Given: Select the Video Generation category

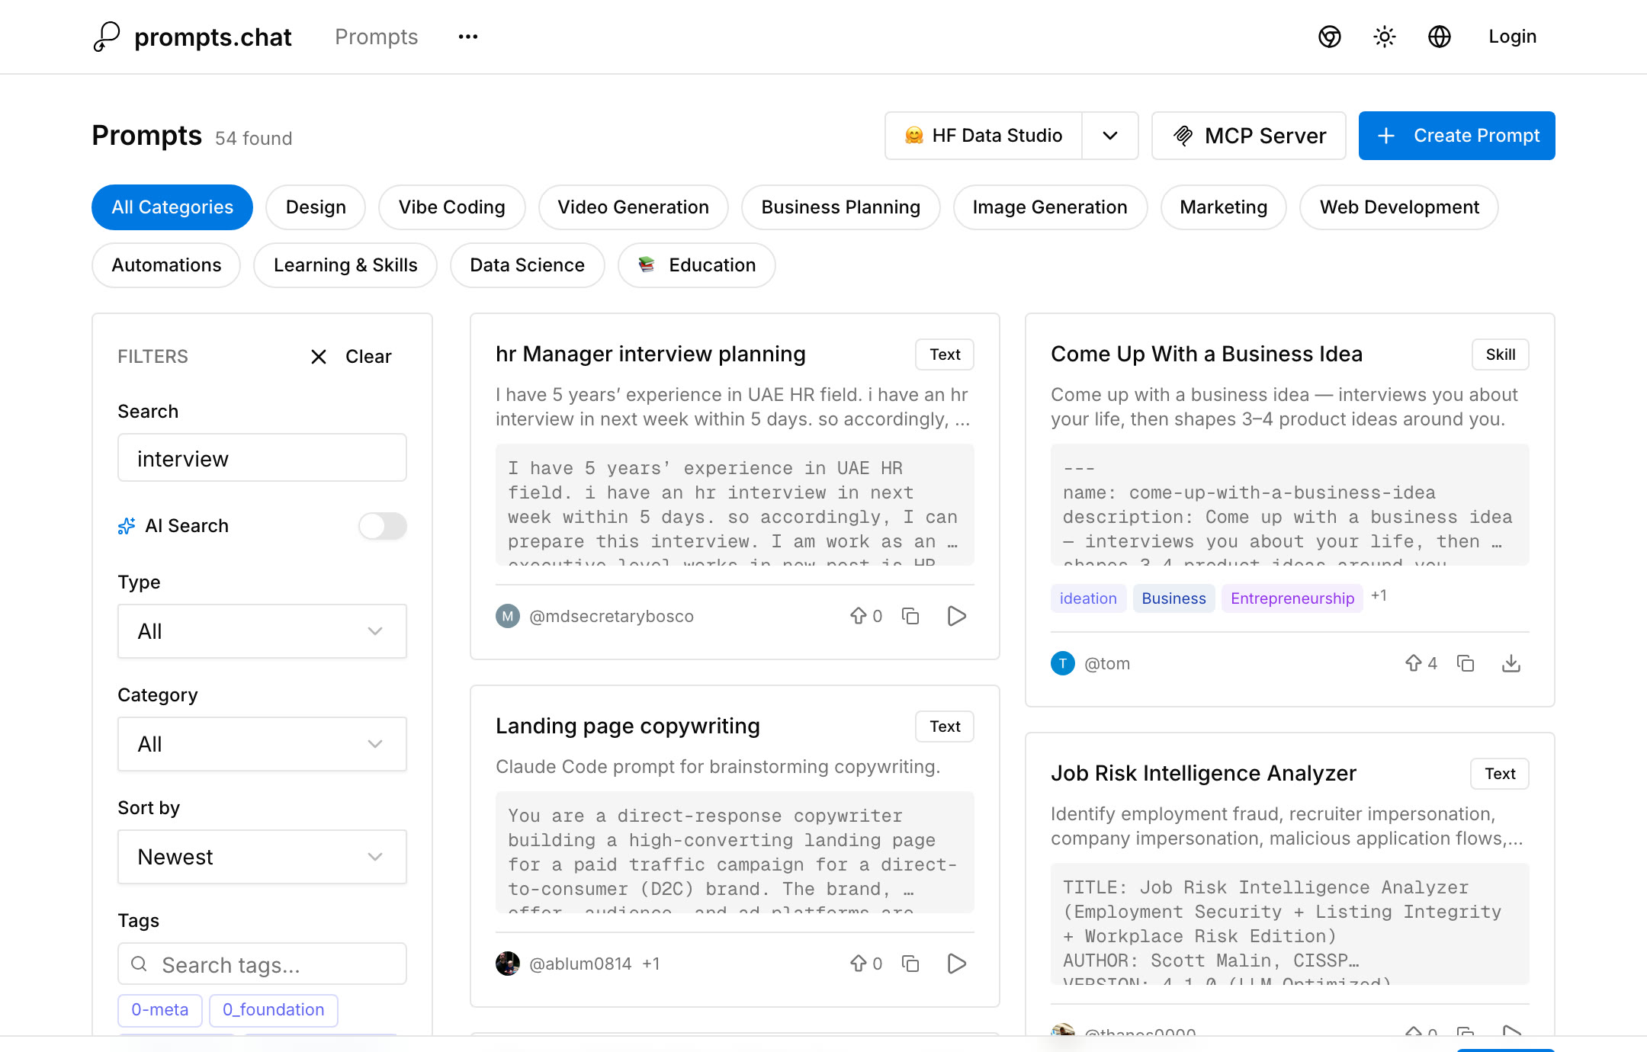Looking at the screenshot, I should click(x=634, y=207).
